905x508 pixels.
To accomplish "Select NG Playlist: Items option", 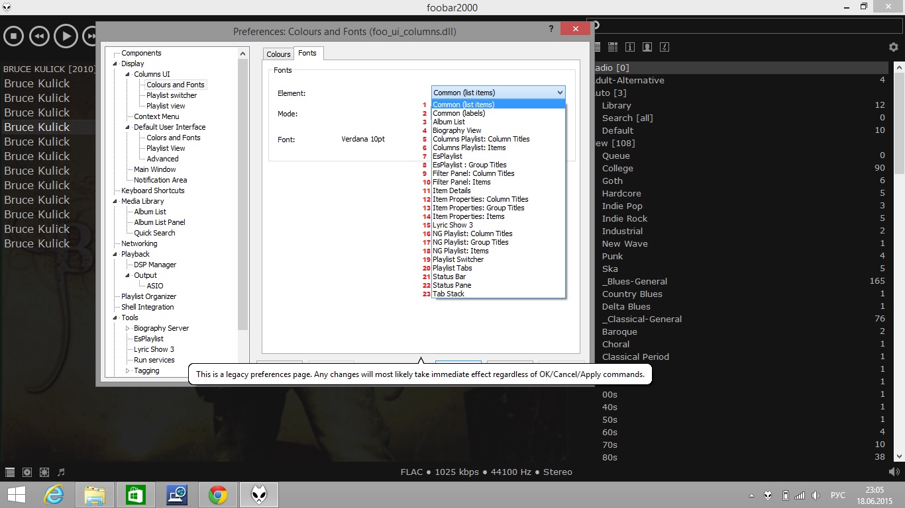I will [498, 251].
